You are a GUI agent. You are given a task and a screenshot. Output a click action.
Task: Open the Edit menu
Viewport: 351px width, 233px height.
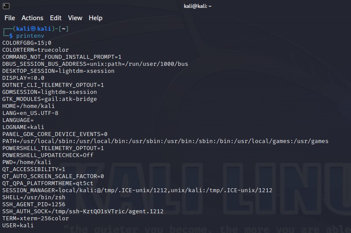pos(56,18)
